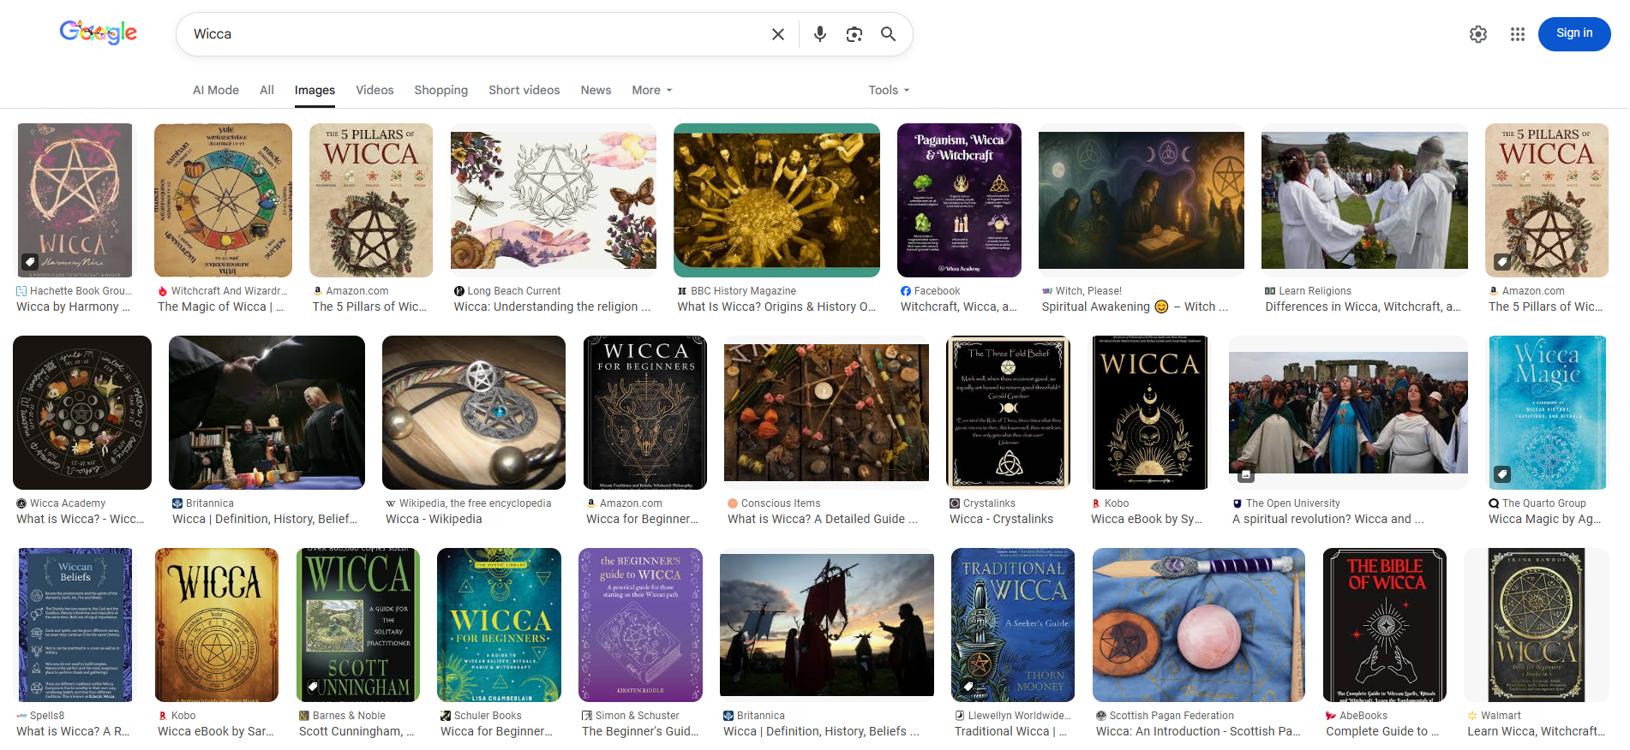Image resolution: width=1630 pixels, height=750 pixels.
Task: Click the Crystalinks source favicon
Action: pos(955,503)
